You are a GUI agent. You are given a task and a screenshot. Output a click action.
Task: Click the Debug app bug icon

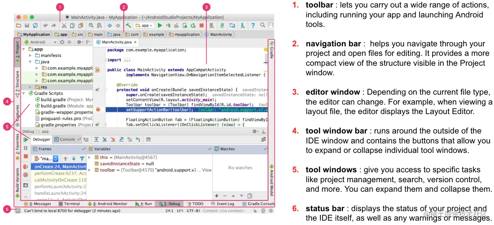(168, 25)
